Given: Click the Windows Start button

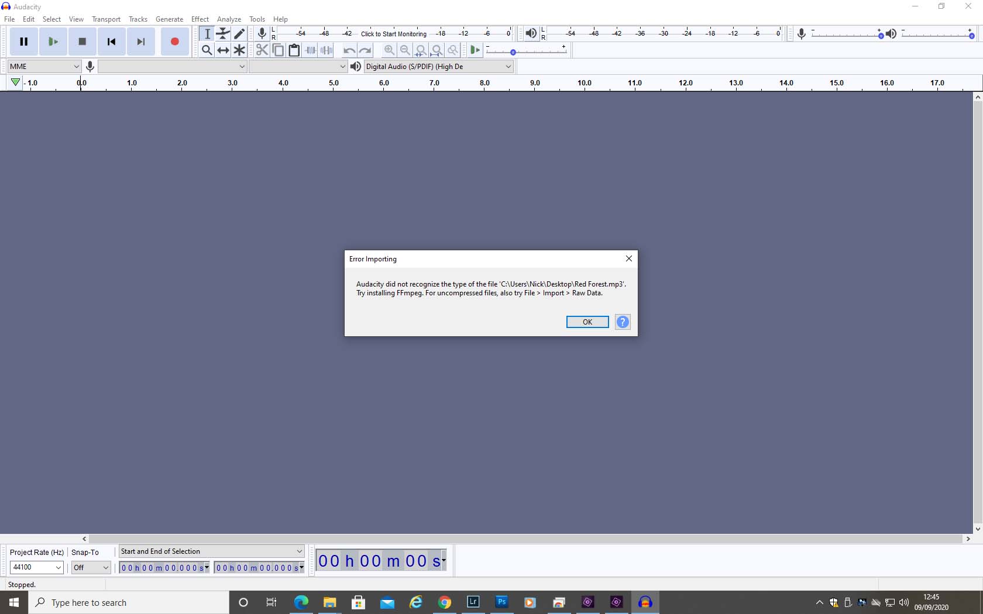Looking at the screenshot, I should [14, 602].
